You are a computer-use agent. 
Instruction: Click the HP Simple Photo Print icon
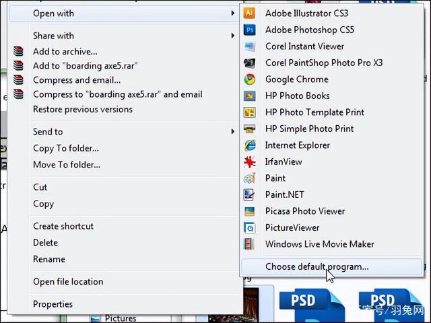pos(249,129)
